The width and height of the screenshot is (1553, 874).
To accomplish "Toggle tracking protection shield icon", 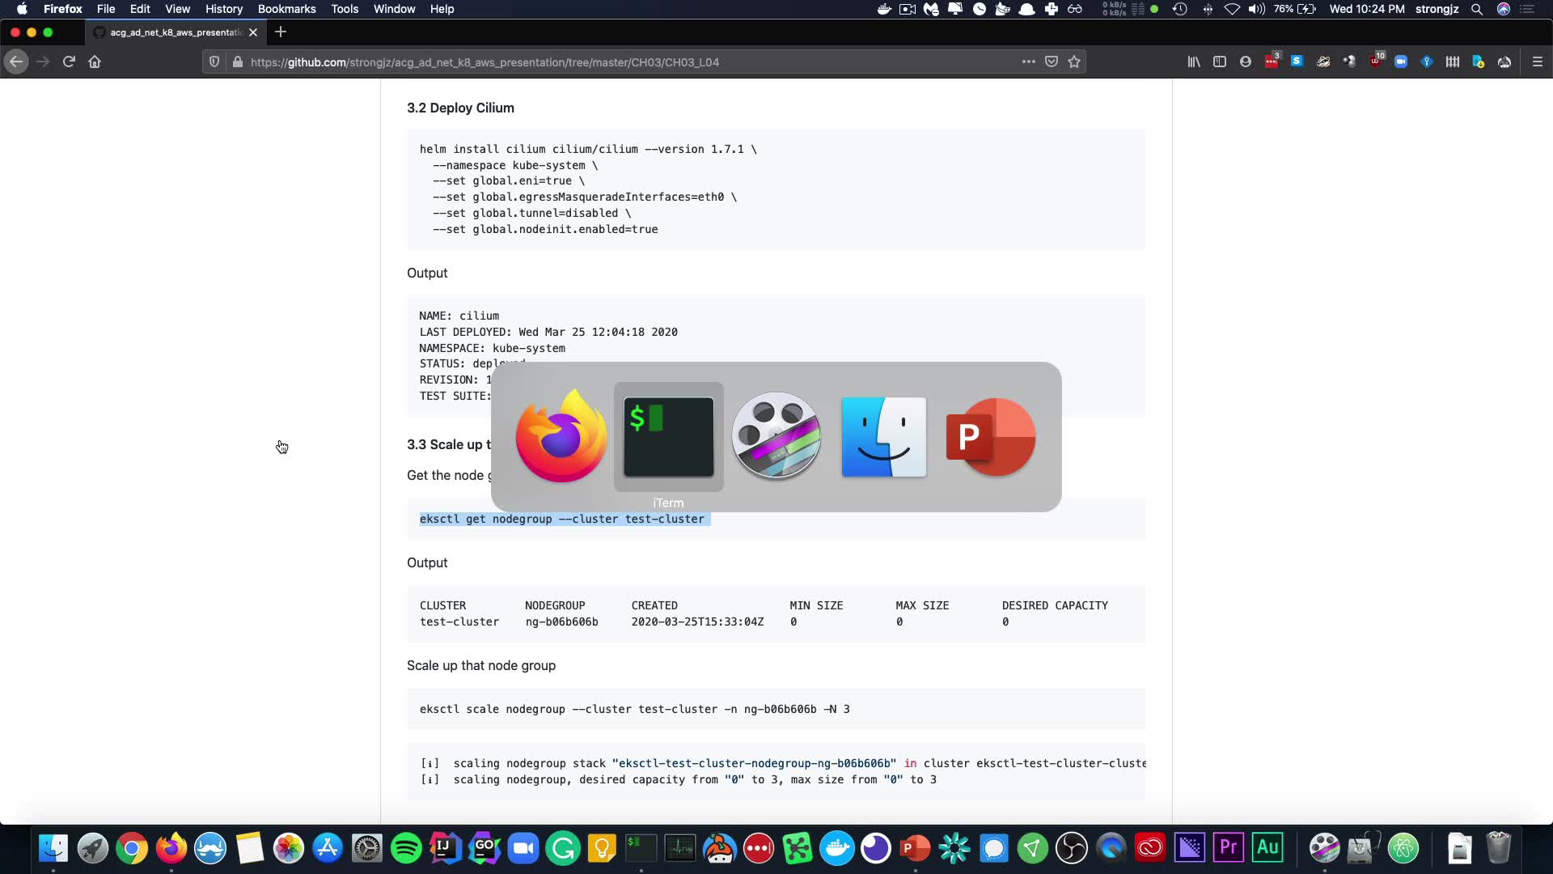I will [214, 62].
